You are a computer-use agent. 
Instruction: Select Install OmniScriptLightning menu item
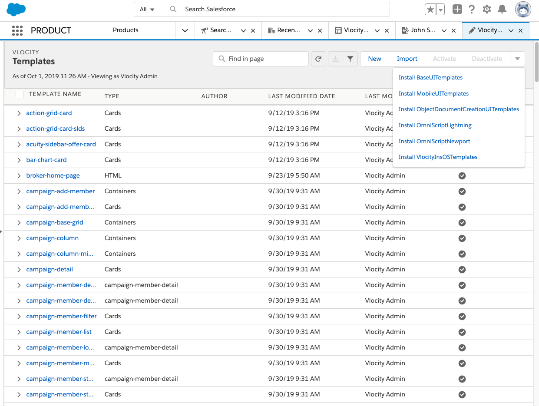coord(435,125)
